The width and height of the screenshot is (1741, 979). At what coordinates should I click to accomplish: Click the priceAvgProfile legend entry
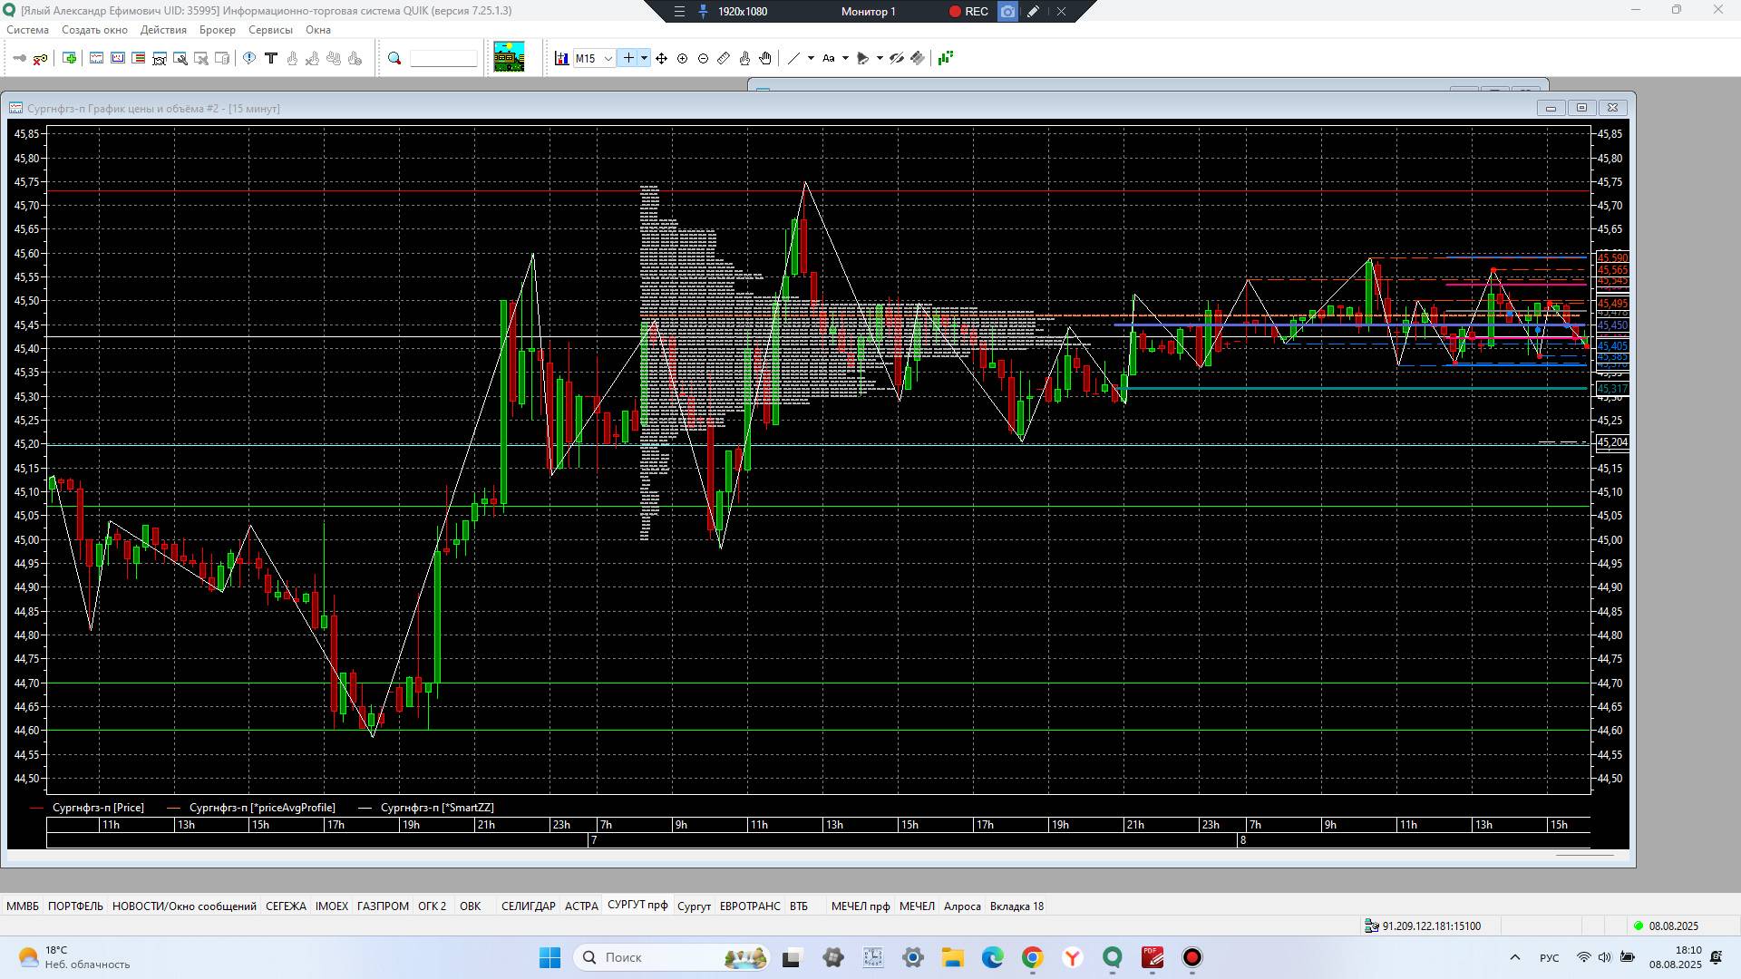coord(262,808)
